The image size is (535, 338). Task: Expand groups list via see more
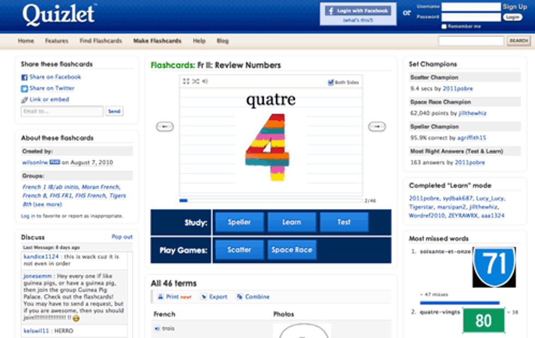pyautogui.click(x=47, y=204)
